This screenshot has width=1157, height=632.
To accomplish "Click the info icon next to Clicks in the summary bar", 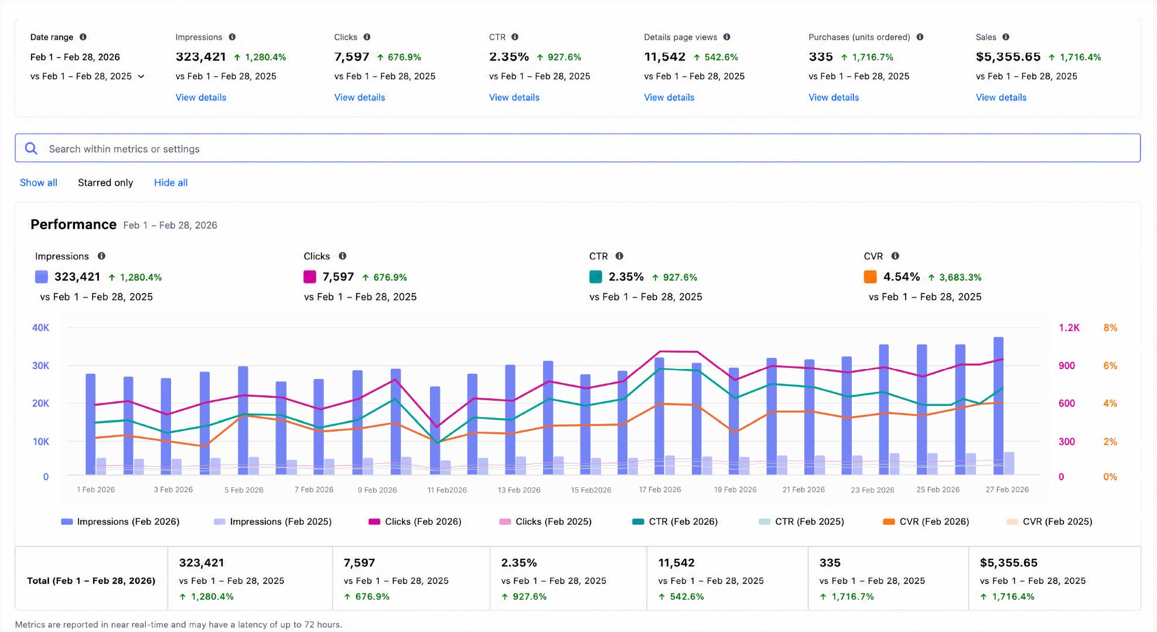I will pos(367,37).
